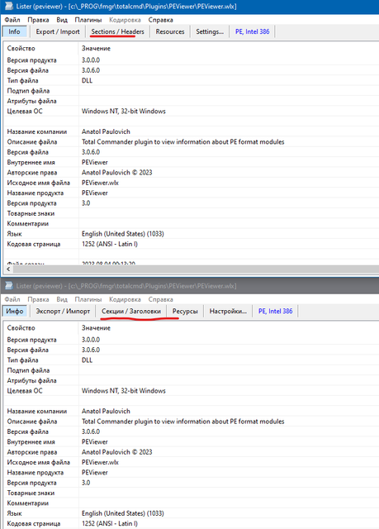Open Кодировка menu in lower window
This screenshot has height=529, width=379.
125,299
